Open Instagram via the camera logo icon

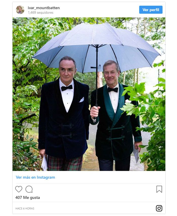coord(159,208)
